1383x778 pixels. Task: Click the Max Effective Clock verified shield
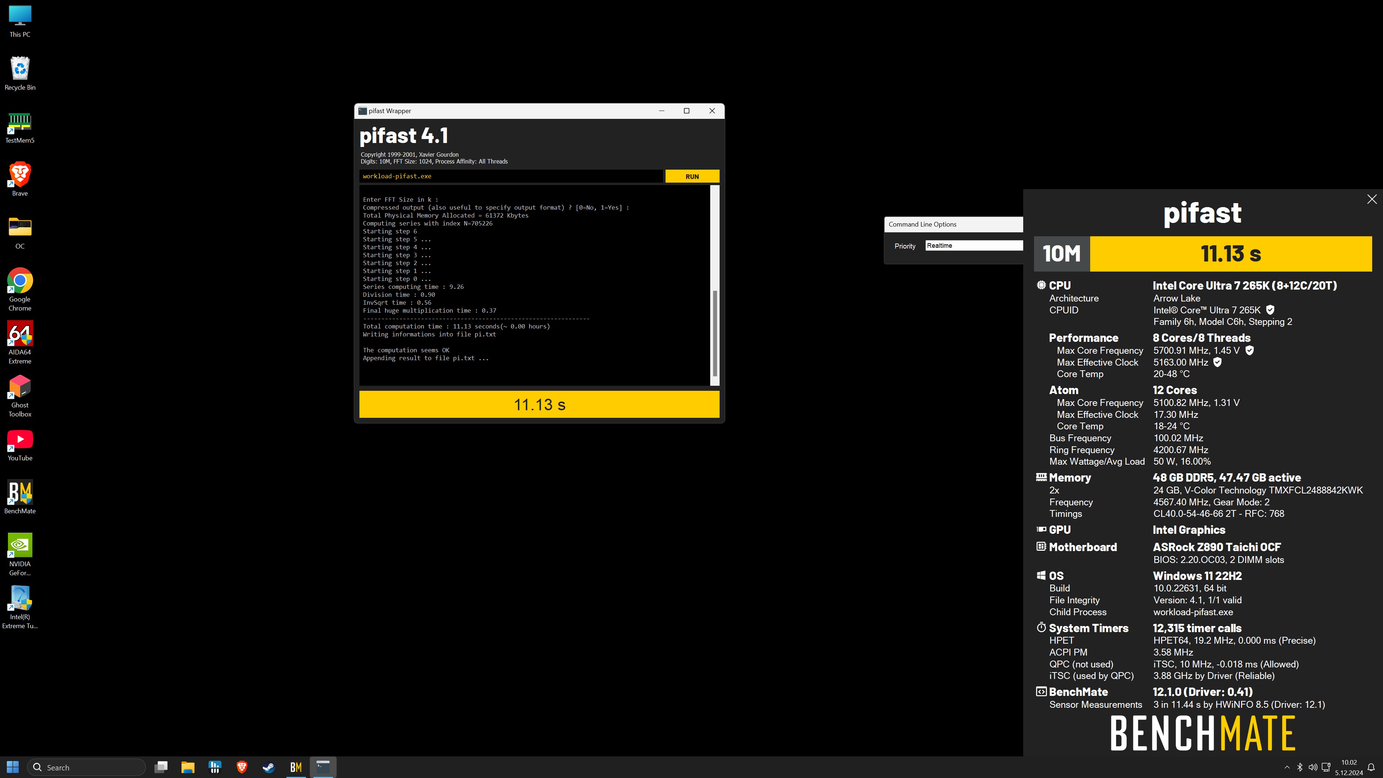point(1218,362)
